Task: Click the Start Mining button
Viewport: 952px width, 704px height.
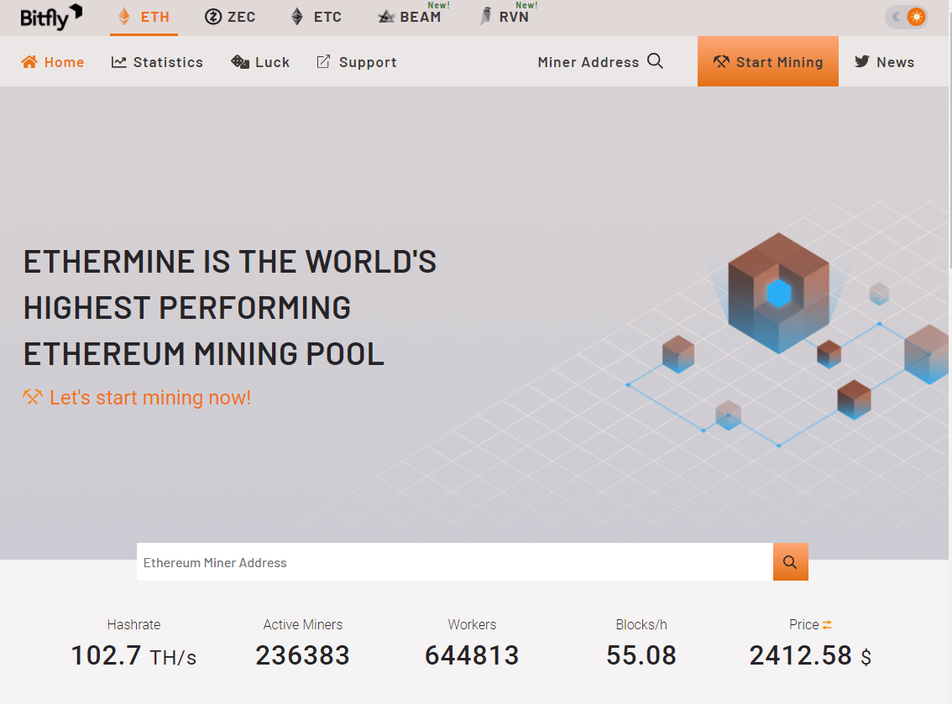Action: click(768, 61)
